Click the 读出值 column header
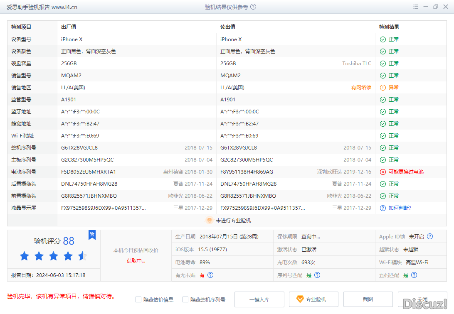Viewport: 454px width, 314px height. (228, 27)
